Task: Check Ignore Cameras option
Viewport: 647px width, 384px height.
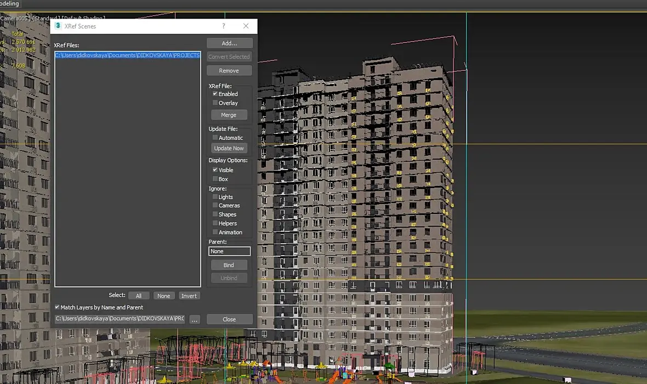Action: 215,206
